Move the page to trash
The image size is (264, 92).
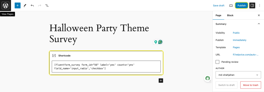(x=251, y=85)
